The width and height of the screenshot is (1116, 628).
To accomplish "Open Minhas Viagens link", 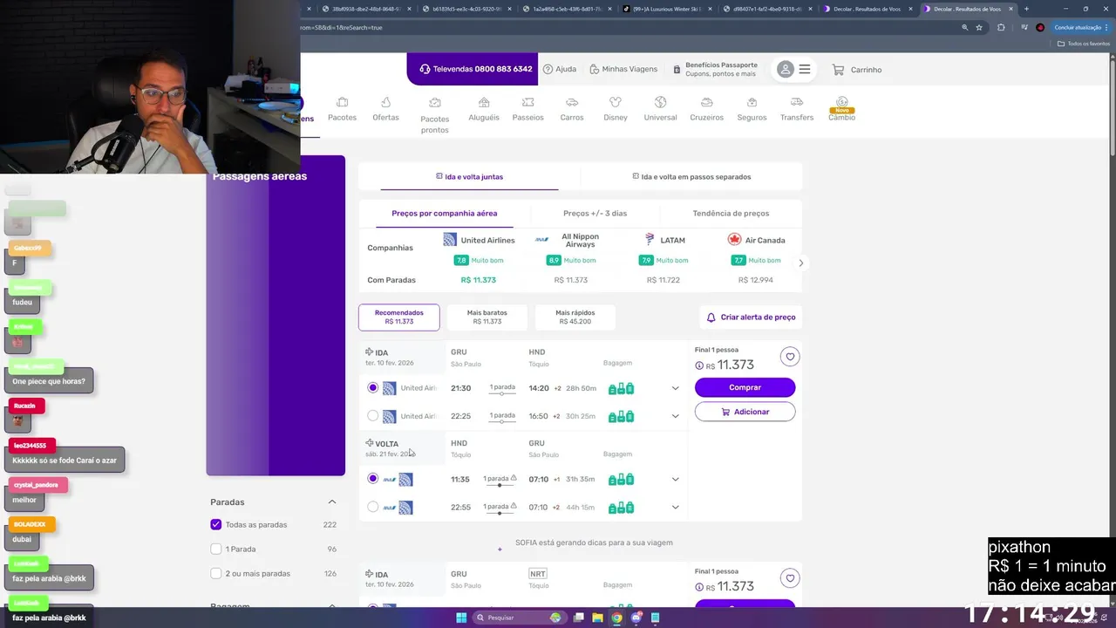I will [623, 69].
